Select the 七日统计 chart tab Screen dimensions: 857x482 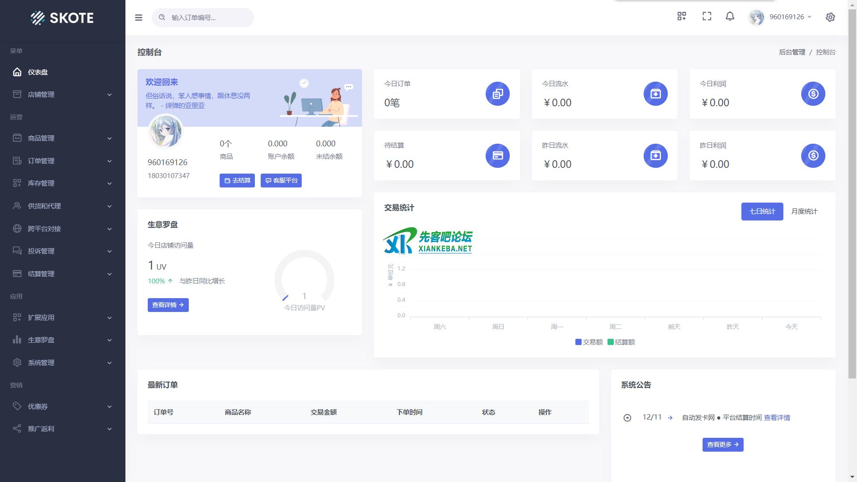(x=762, y=212)
